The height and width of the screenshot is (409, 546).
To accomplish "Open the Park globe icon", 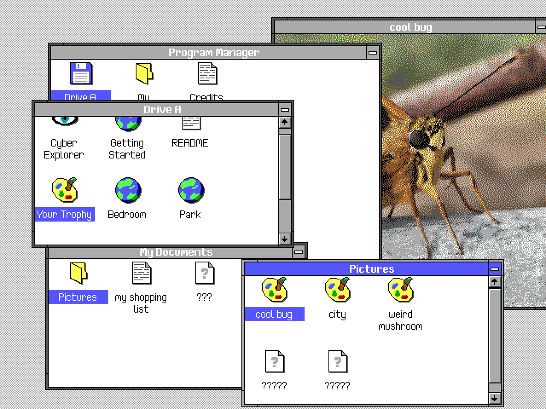I will pyautogui.click(x=191, y=190).
